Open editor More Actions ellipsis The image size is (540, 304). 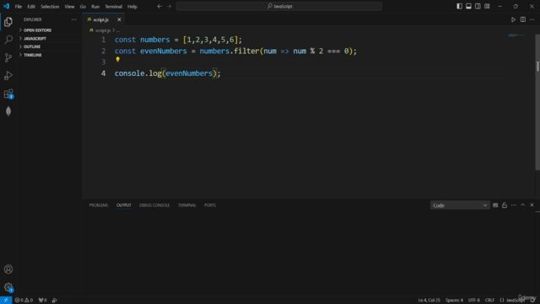pos(532,19)
